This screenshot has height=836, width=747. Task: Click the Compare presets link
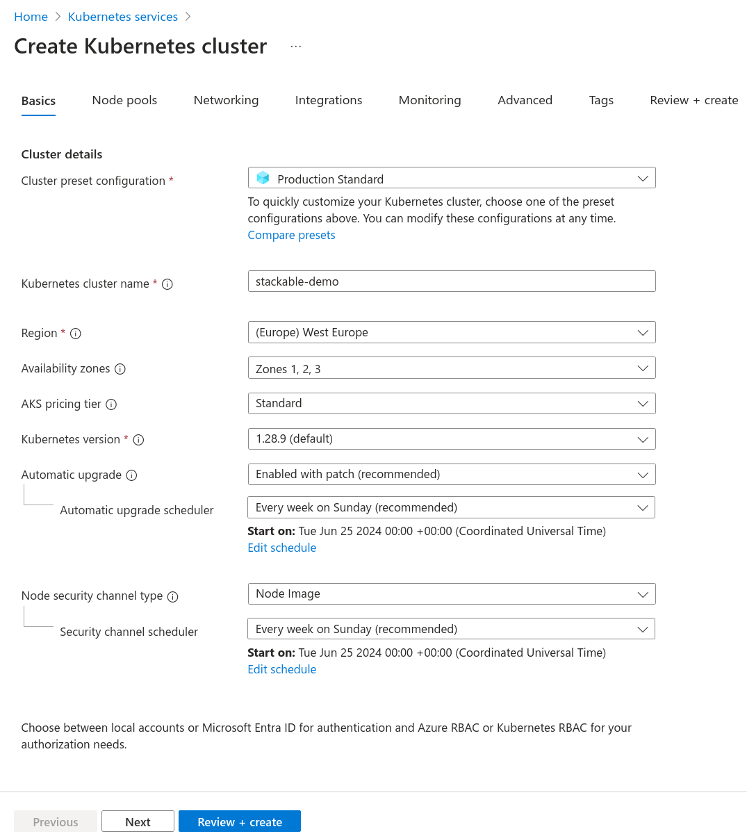[x=291, y=235]
